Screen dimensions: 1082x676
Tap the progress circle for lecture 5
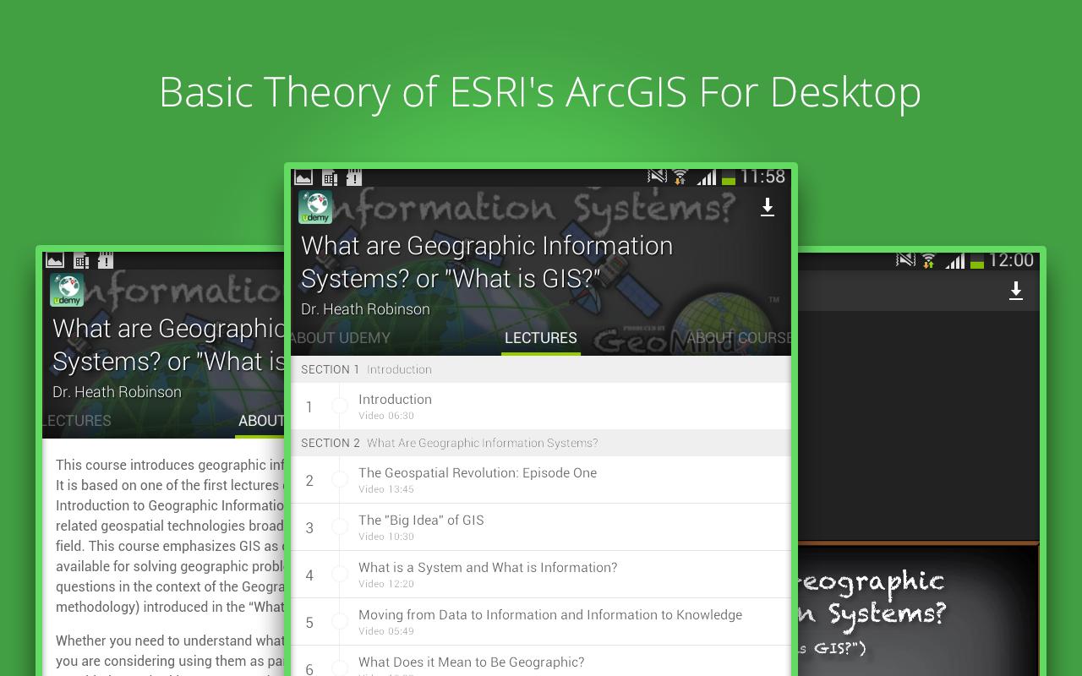coord(340,622)
